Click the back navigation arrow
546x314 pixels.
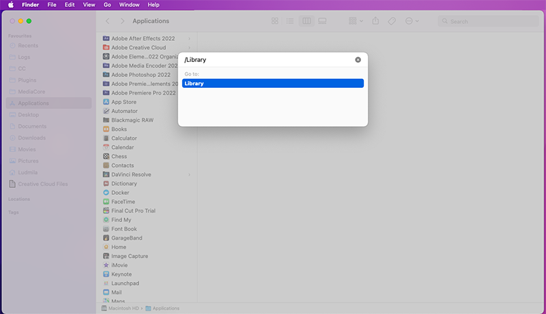point(108,21)
